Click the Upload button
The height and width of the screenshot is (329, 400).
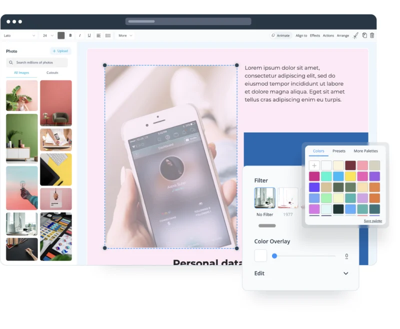(60, 51)
